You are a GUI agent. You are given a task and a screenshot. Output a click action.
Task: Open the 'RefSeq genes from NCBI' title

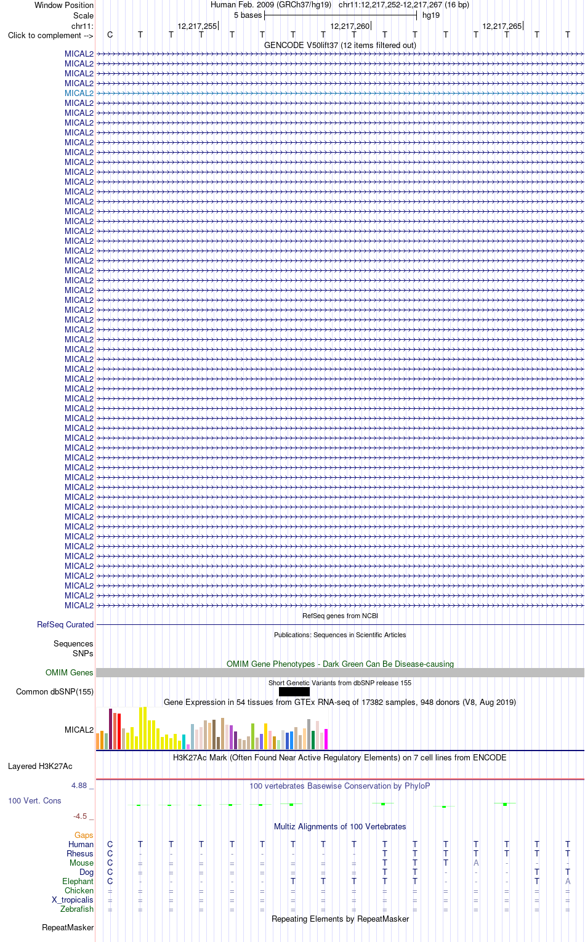click(340, 616)
